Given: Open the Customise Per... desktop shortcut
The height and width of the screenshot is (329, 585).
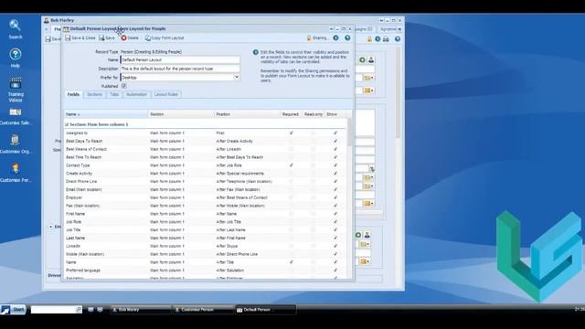Looking at the screenshot, I should (16, 173).
